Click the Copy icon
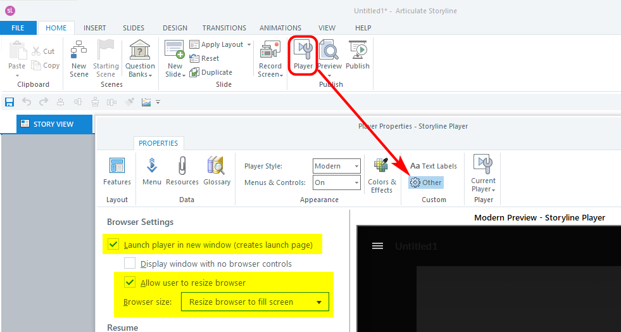Viewport: 621px width, 332px height. 36,65
